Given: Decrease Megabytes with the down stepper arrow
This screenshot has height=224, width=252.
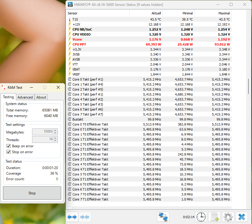Looking at the screenshot, I should click(x=55, y=133).
